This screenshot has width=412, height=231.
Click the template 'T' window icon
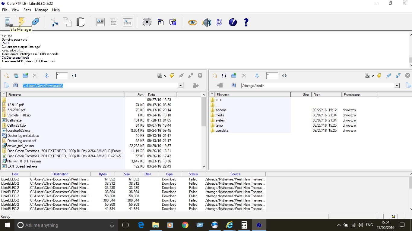tap(173, 22)
